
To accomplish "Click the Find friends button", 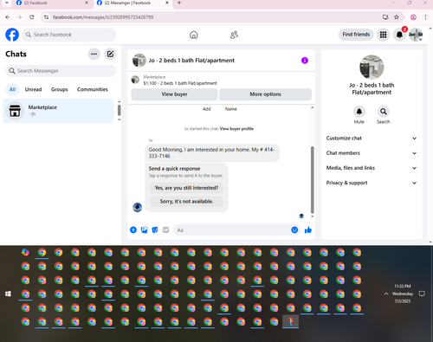I will [356, 35].
